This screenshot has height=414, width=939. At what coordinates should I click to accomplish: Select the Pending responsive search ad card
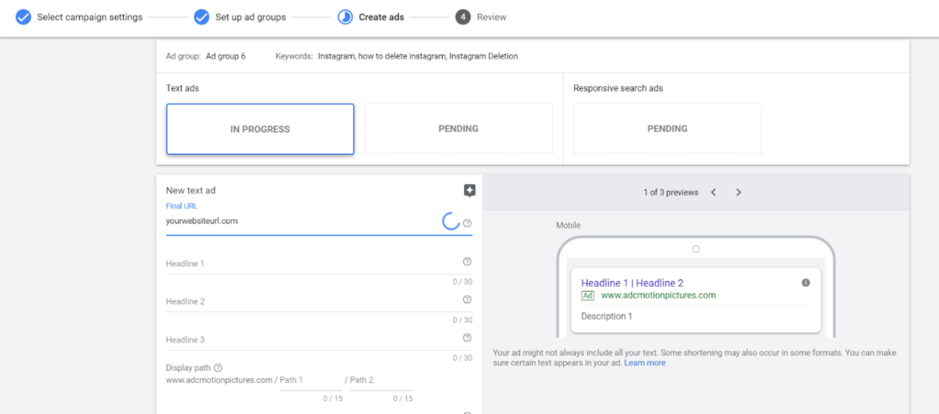[x=667, y=129]
